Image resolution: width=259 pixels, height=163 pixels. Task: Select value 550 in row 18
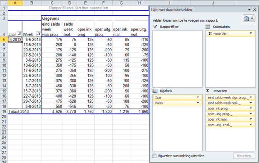(x=52, y=106)
